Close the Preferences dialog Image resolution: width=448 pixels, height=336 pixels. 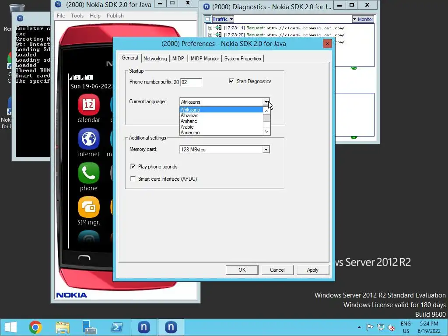pyautogui.click(x=327, y=43)
